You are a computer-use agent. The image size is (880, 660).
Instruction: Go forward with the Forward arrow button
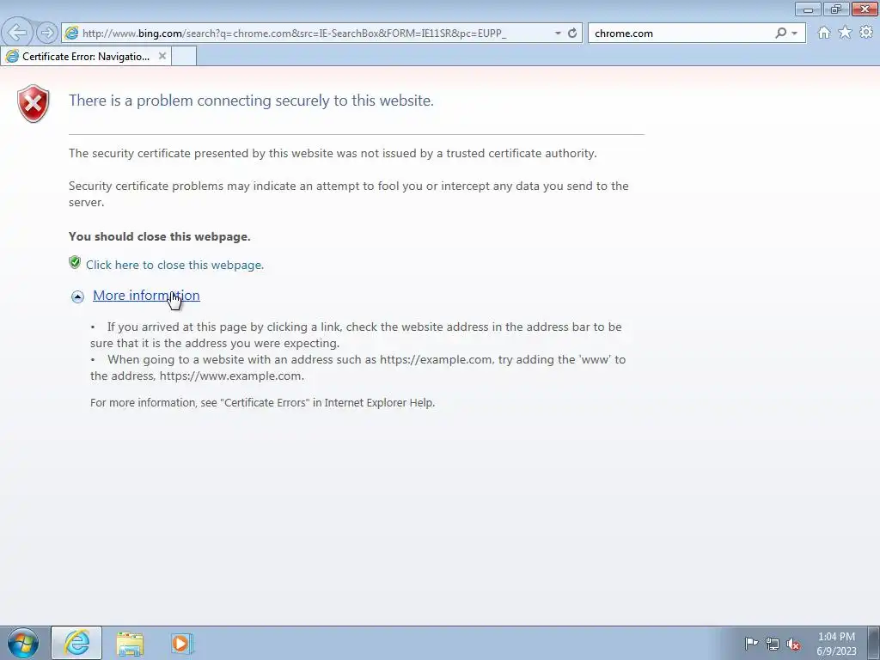(x=47, y=33)
